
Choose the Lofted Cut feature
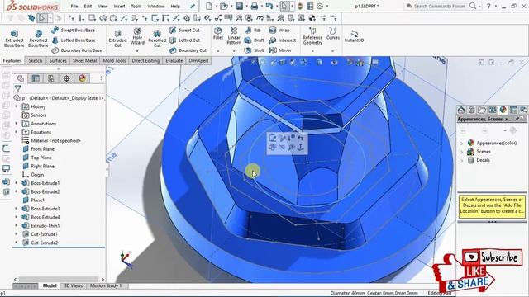click(184, 40)
